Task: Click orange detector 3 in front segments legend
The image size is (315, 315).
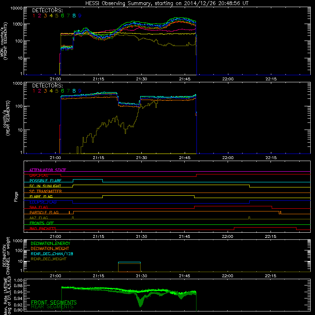Action: coord(45,16)
